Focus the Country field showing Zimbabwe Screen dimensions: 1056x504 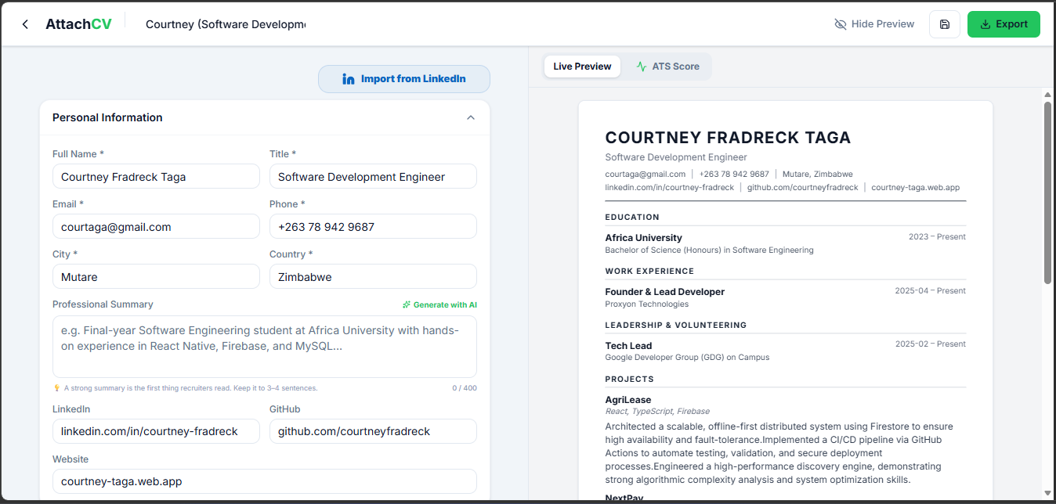tap(373, 277)
